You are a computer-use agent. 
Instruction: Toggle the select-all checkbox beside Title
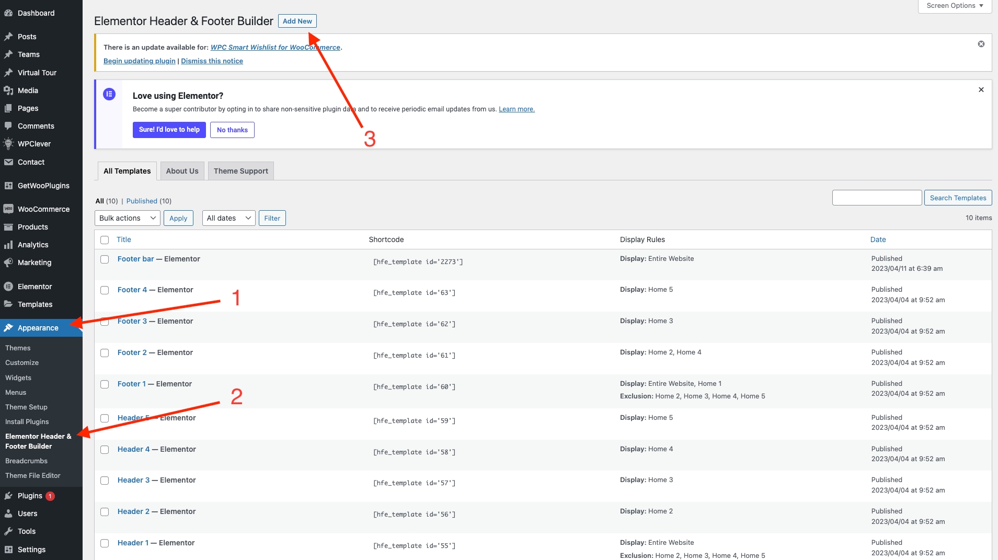pyautogui.click(x=105, y=240)
